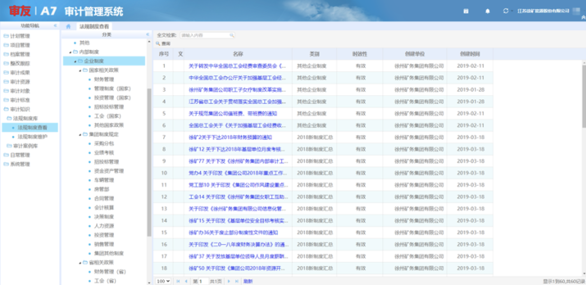Jump to last page in pager
The width and height of the screenshot is (586, 285).
pos(237,281)
